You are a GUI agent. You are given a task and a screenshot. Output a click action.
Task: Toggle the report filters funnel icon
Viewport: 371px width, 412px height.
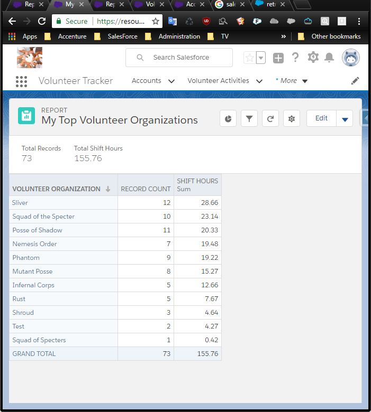point(249,119)
